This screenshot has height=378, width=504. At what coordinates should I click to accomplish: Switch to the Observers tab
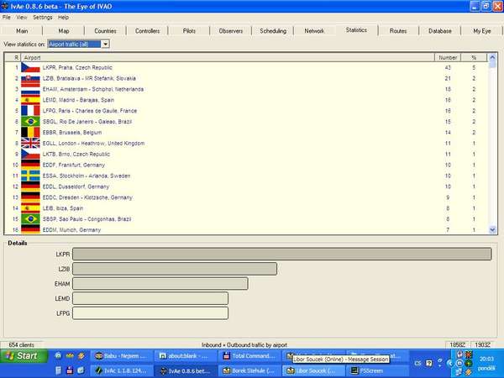coord(231,31)
